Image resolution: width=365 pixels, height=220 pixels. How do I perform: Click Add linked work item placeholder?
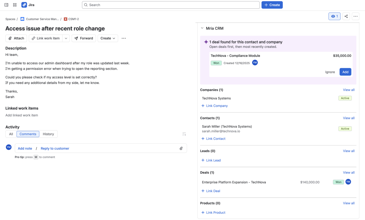(x=22, y=115)
